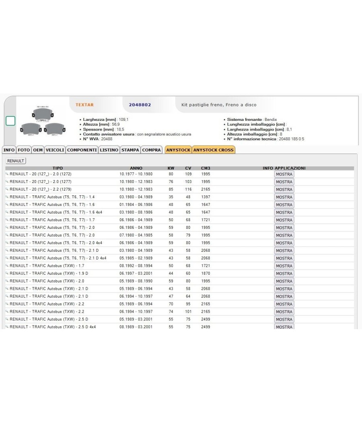Click year range 06.1997 - 03.2001
The width and height of the screenshot is (362, 423).
click(x=136, y=273)
